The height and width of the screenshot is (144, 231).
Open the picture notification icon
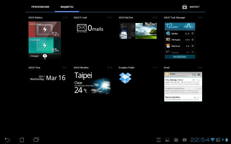tap(167, 140)
